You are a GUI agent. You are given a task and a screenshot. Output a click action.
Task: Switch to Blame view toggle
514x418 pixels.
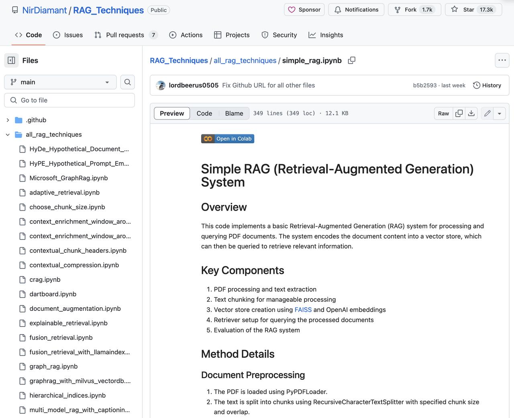pos(234,114)
